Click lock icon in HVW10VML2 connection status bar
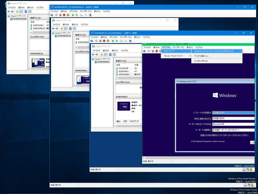Image resolution: width=258 pixels, height=194 pixels. [x=251, y=169]
